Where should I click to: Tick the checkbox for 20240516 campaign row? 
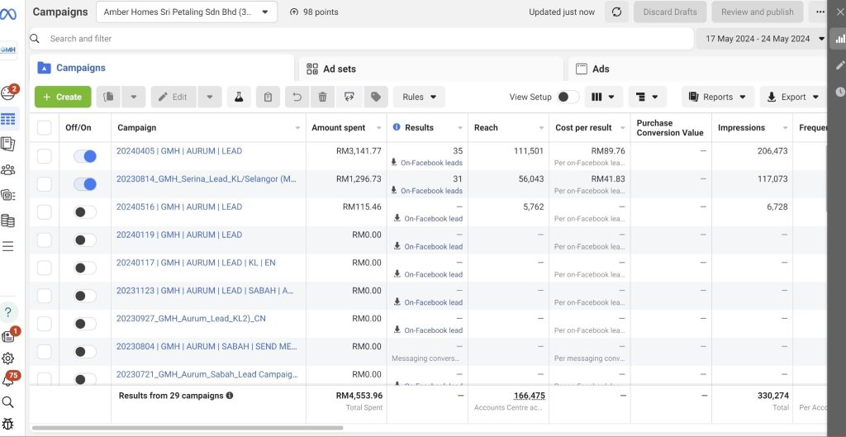tap(45, 212)
